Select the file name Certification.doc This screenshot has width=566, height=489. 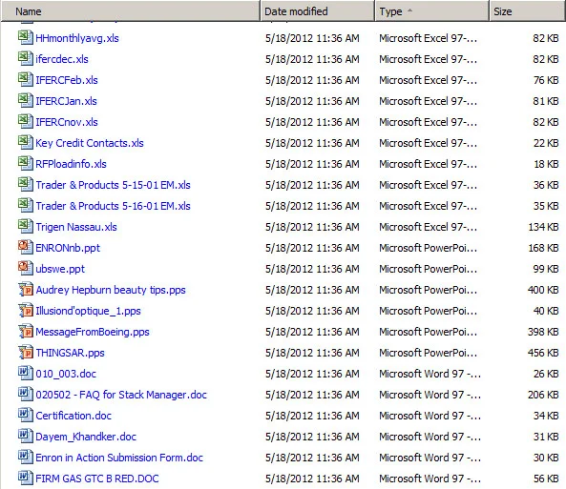73,416
